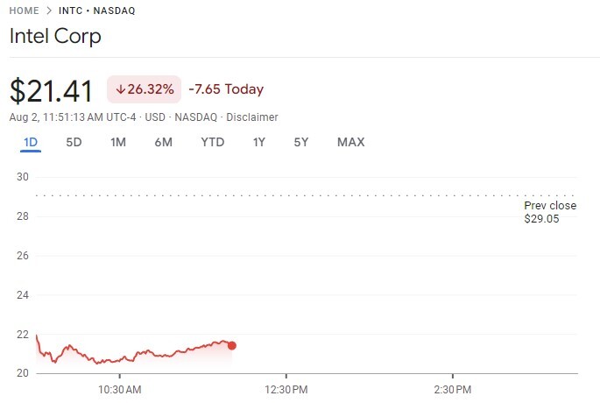Click the red down arrow icon
Screen dimensions: 600x403
120,89
